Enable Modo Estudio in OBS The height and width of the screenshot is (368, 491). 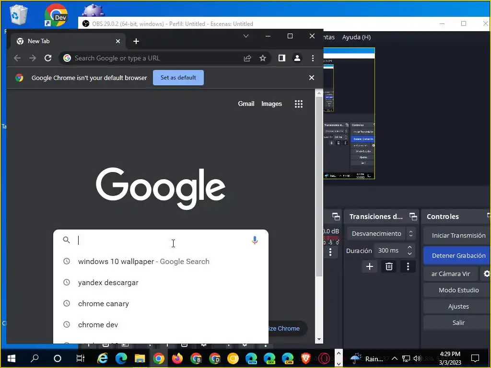458,290
